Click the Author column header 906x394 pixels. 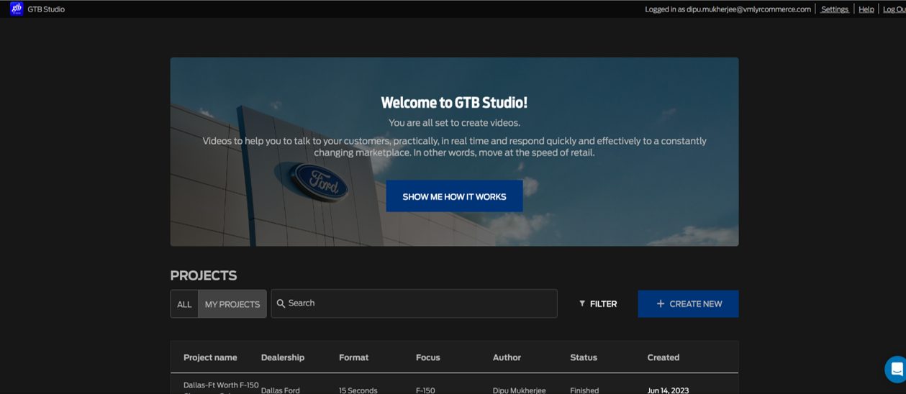[507, 357]
